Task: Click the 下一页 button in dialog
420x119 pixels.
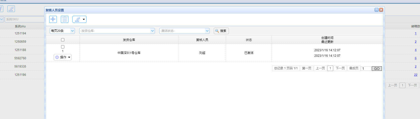Action: [340, 68]
